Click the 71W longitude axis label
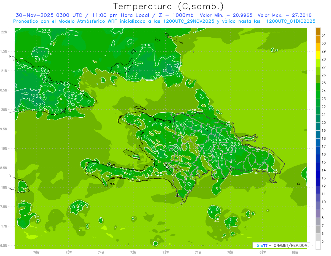 (198, 252)
